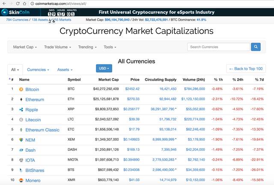Click Back to Top 100 button
Screen dimensions: 274x185
coord(246,69)
